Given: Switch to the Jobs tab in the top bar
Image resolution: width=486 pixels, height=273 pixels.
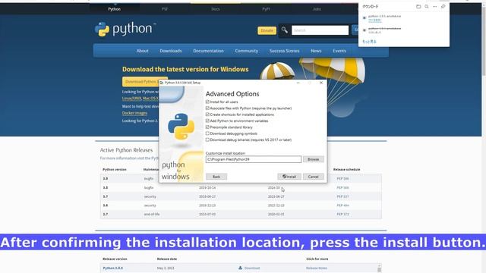Looking at the screenshot, I should coord(317,9).
